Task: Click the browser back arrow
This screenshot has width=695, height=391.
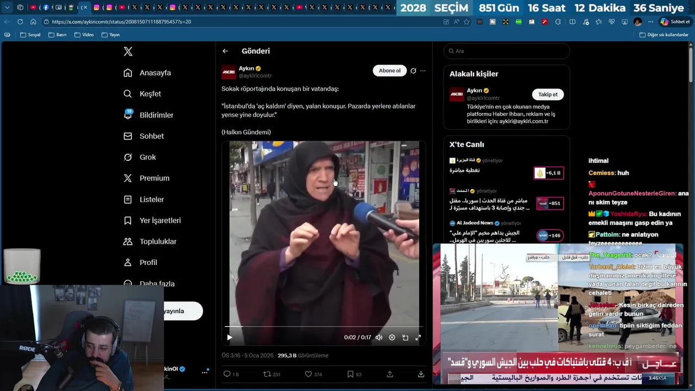Action: coord(7,22)
